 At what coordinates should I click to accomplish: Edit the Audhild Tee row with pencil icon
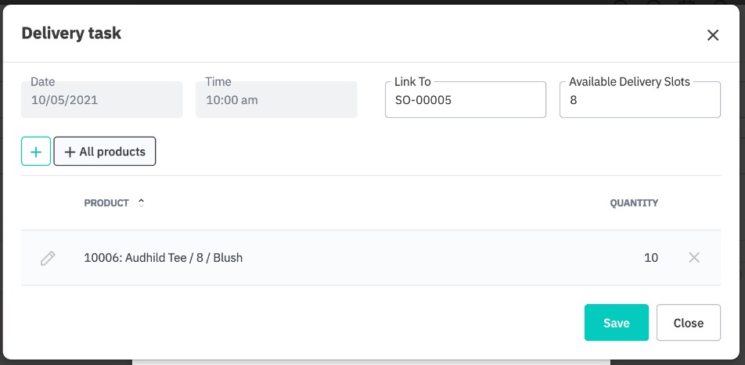click(48, 258)
